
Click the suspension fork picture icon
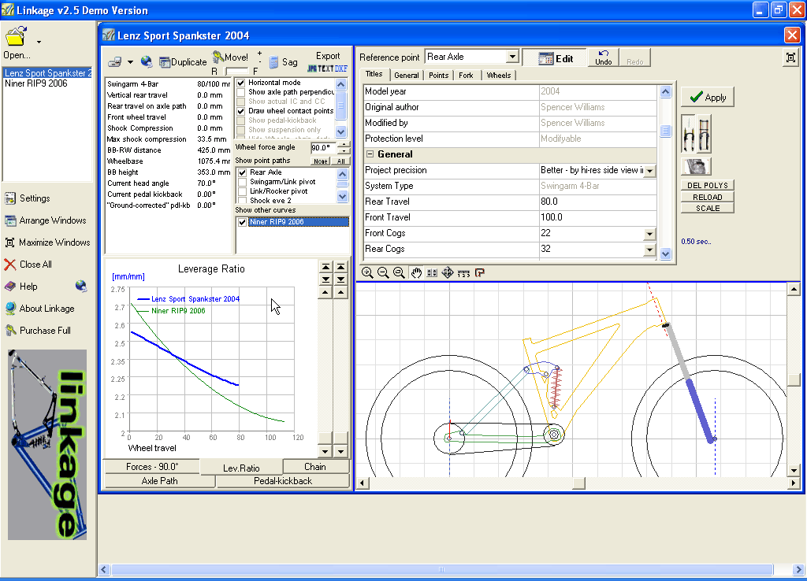click(x=696, y=134)
